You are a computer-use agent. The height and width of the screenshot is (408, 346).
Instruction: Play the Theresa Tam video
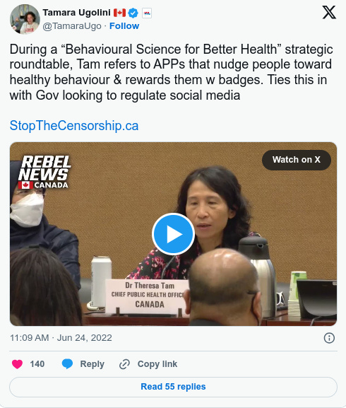173,234
